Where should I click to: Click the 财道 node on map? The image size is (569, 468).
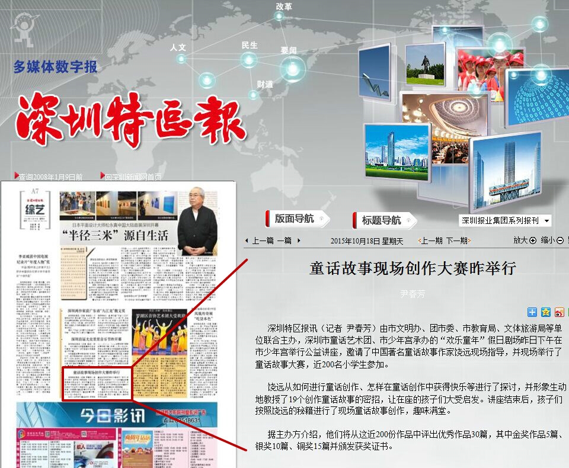254,94
